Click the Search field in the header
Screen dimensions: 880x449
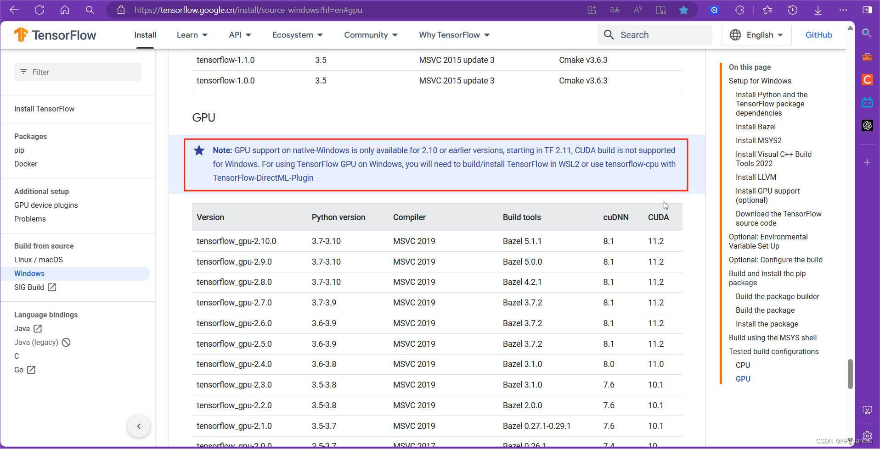[x=655, y=35]
